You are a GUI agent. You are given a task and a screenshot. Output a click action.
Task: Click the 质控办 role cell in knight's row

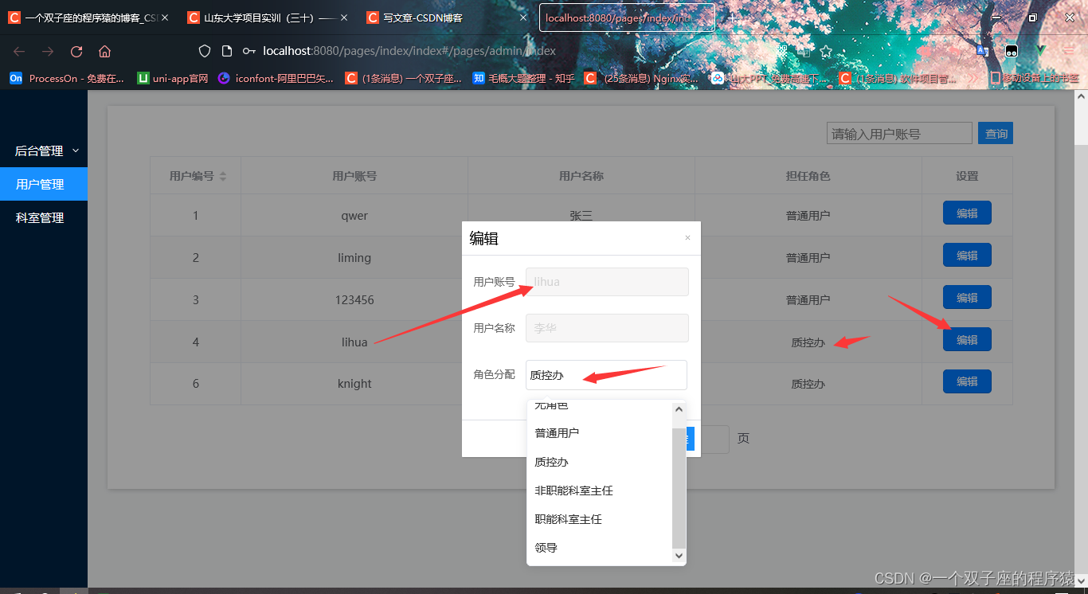[x=808, y=384]
